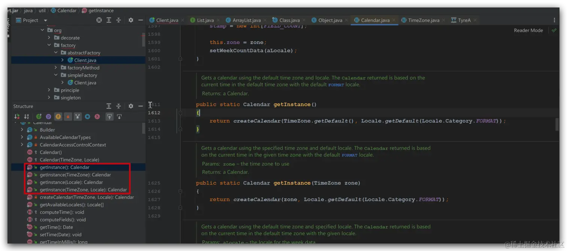This screenshot has height=251, width=567.
Task: Click the editor vertical scrollbar thumb
Action: point(557,124)
